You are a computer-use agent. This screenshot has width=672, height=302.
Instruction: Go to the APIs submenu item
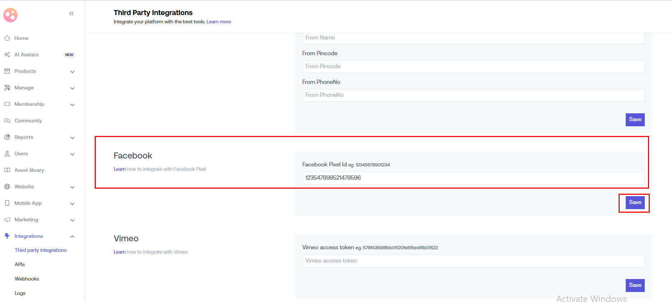(x=20, y=264)
